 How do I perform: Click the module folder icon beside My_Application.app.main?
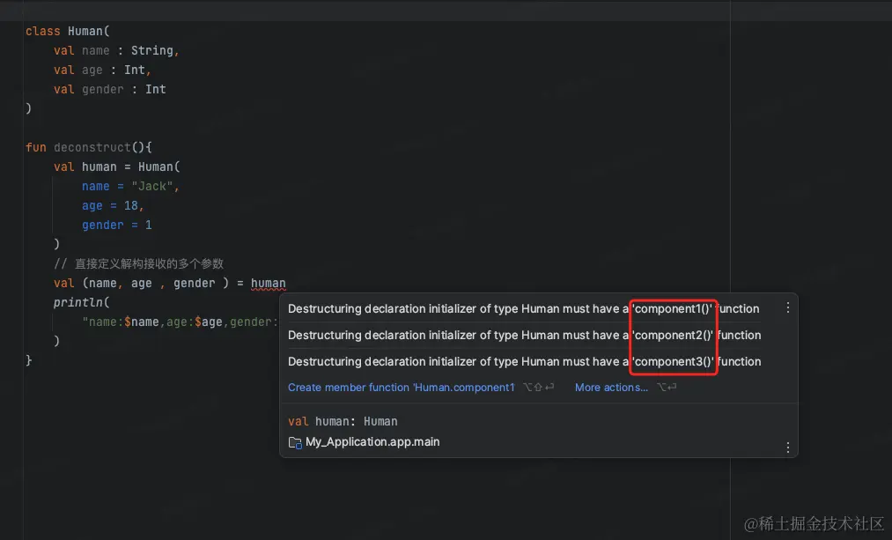pos(295,442)
